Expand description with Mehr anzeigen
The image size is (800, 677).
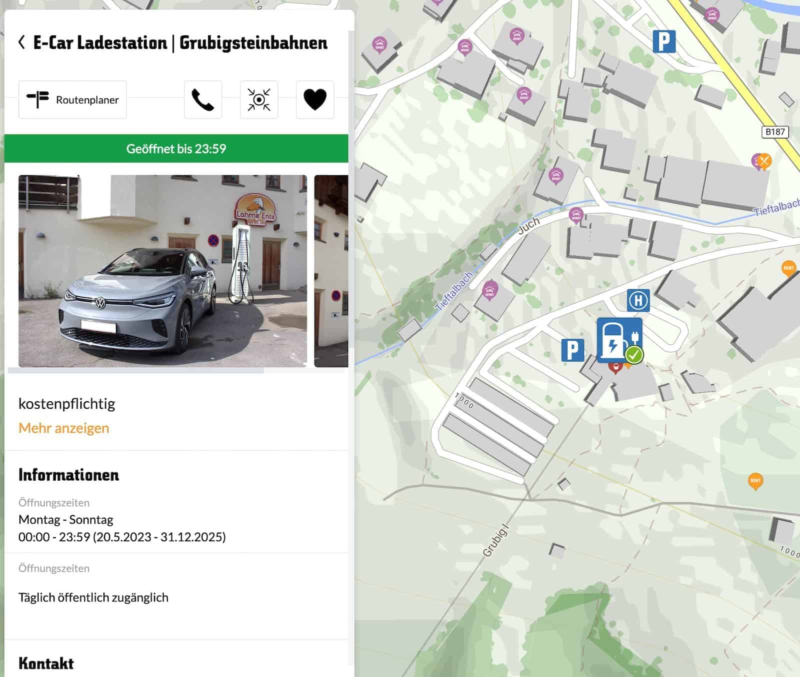point(63,428)
